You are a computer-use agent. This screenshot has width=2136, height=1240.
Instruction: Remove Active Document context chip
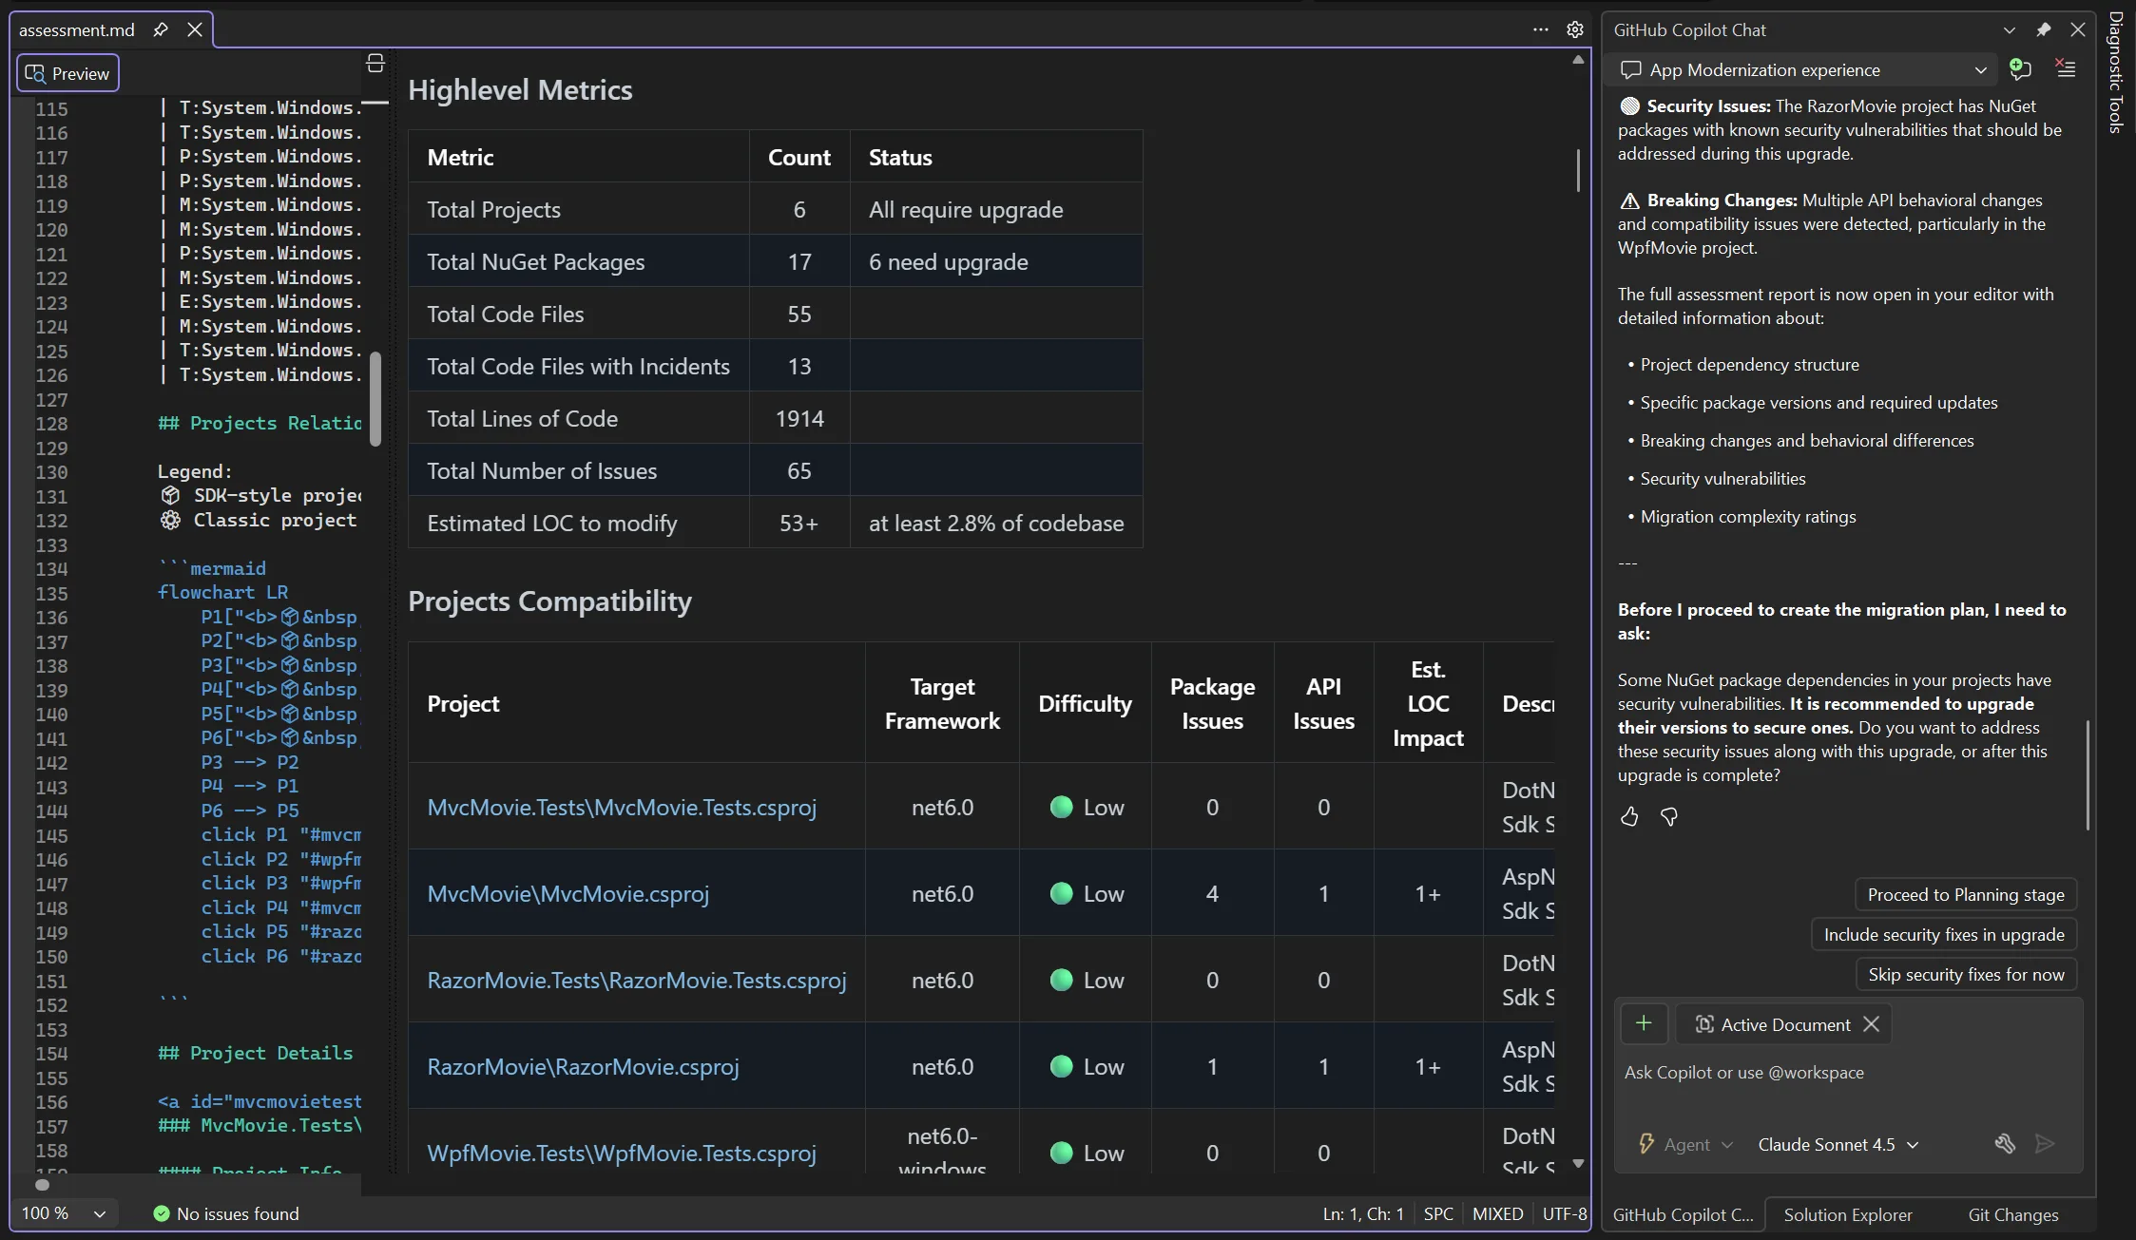tap(1871, 1024)
